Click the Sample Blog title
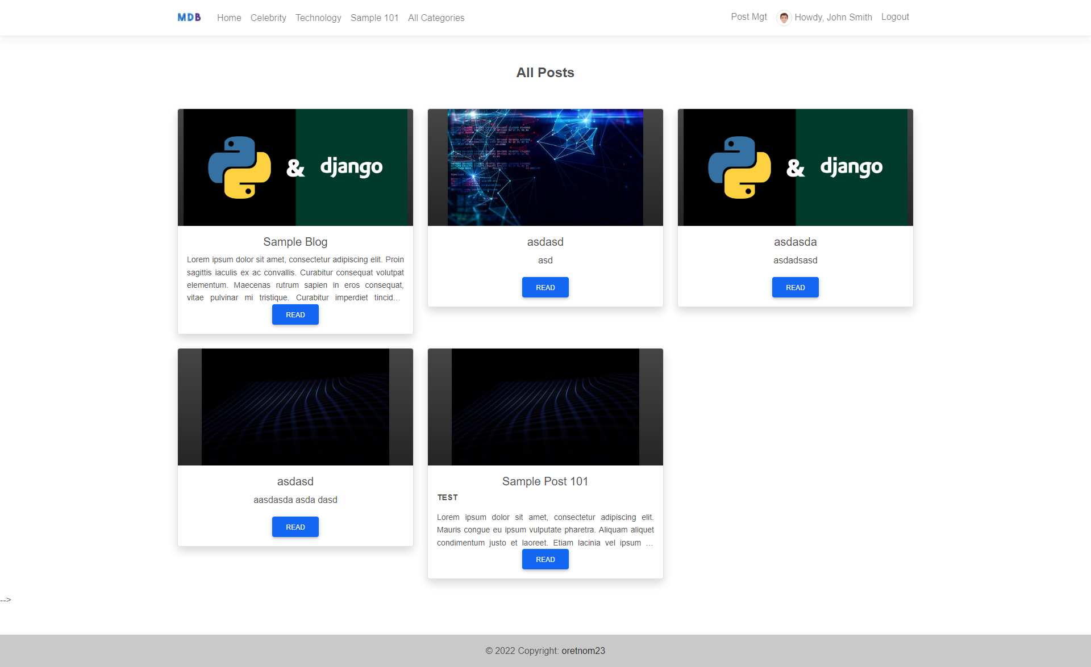This screenshot has width=1091, height=667. pyautogui.click(x=295, y=242)
